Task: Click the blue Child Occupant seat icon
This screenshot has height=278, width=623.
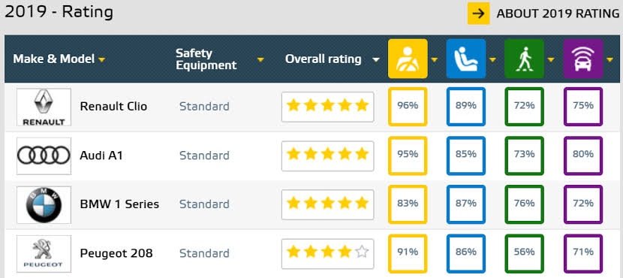Action: (x=466, y=59)
